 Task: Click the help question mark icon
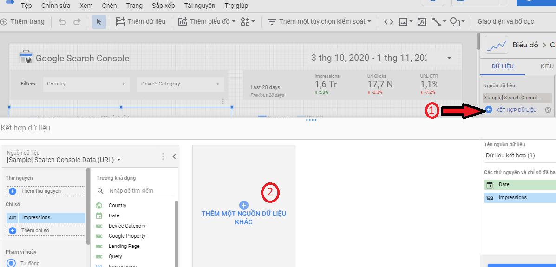pos(548,110)
